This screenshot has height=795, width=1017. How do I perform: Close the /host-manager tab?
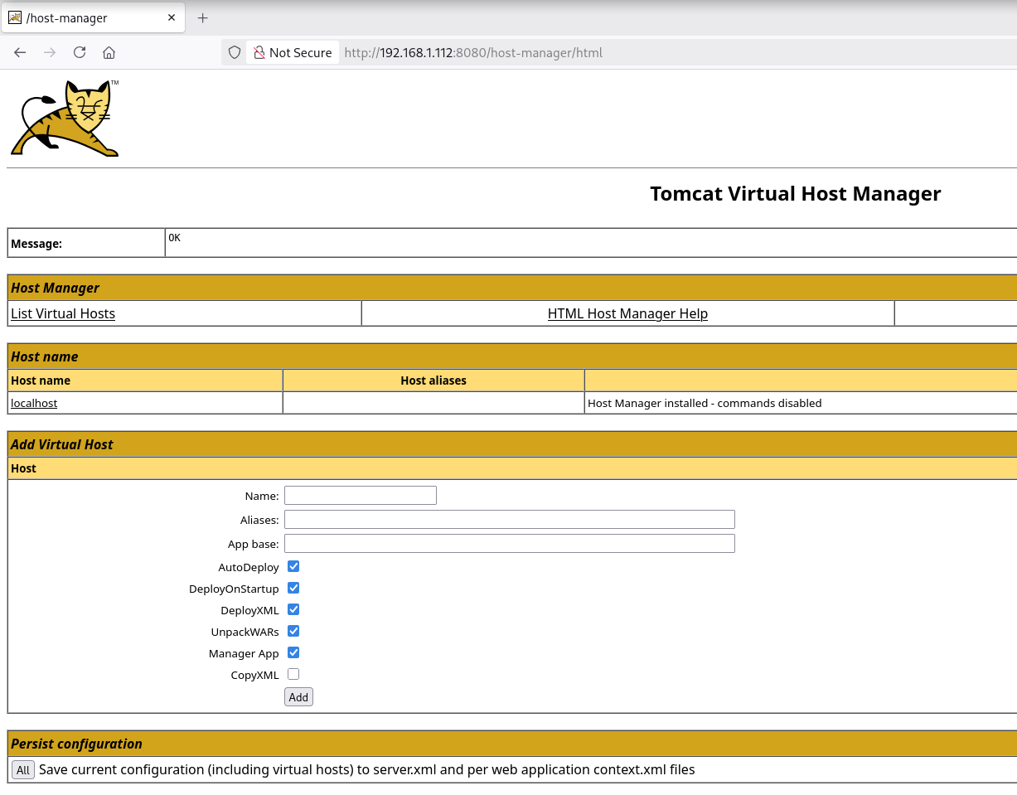[x=172, y=17]
